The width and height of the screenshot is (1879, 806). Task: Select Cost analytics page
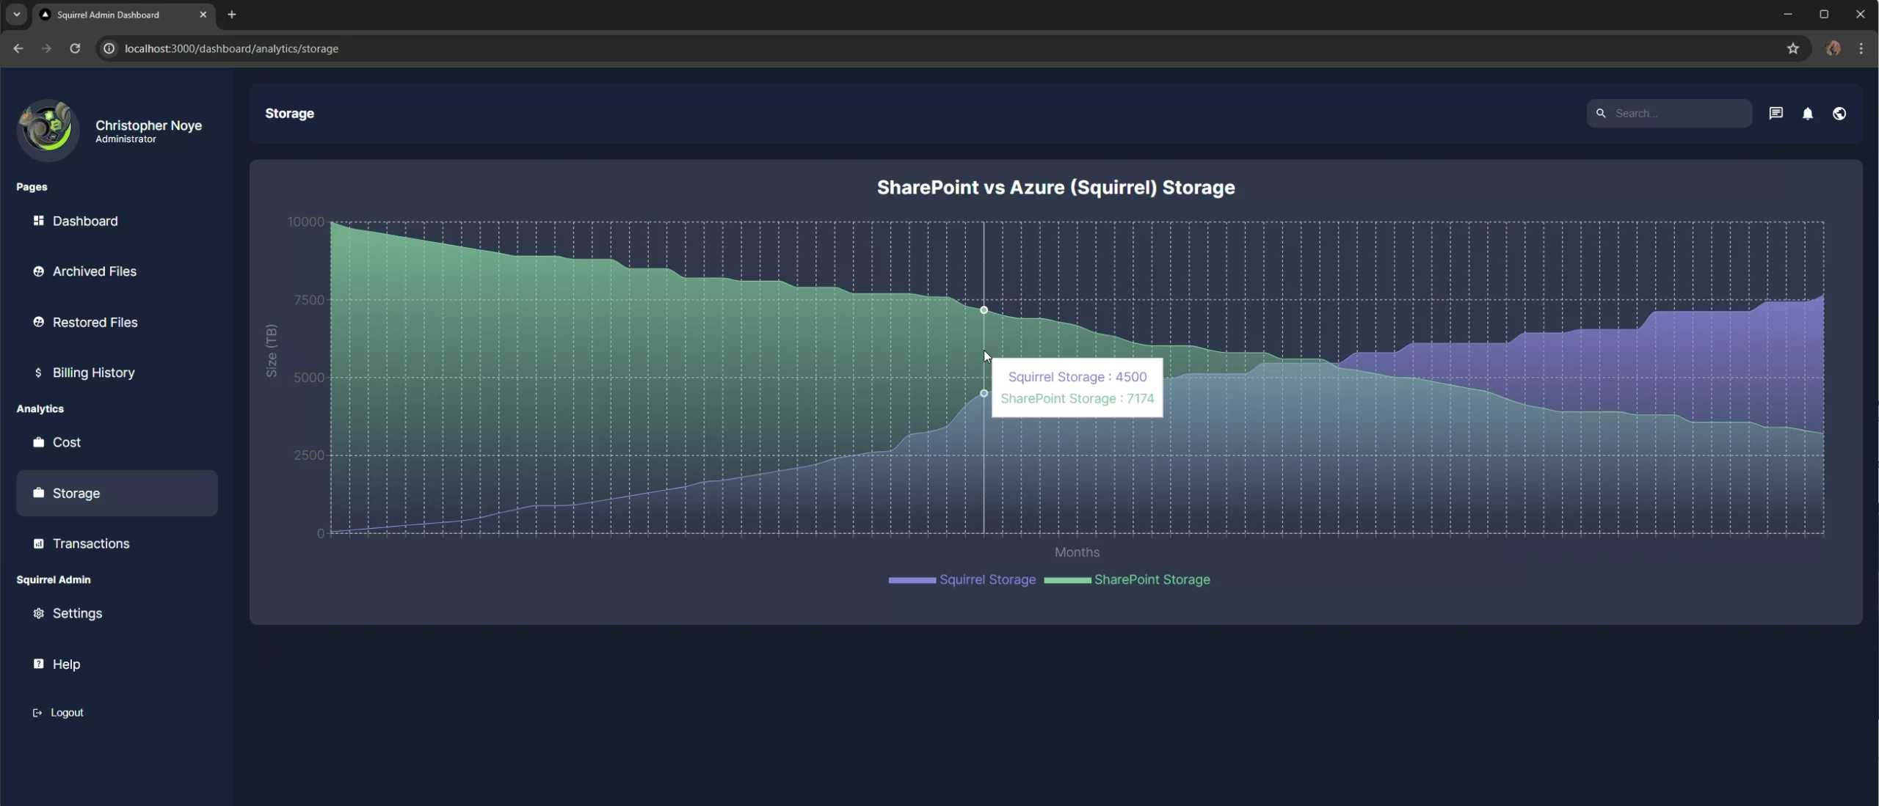(x=66, y=442)
